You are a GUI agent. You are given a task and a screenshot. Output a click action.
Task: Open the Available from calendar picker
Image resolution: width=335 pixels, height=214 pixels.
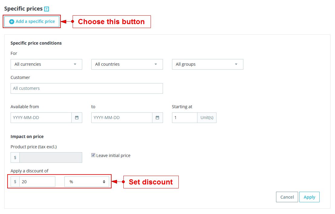point(77,118)
